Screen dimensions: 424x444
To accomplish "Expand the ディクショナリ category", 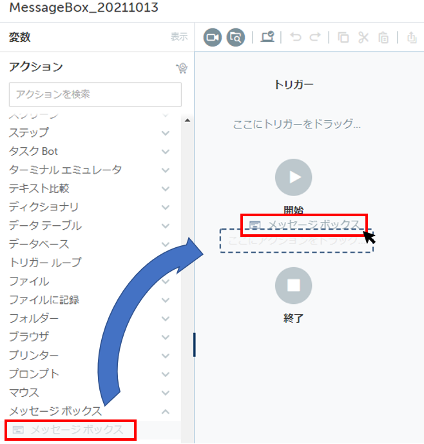I will tap(166, 207).
